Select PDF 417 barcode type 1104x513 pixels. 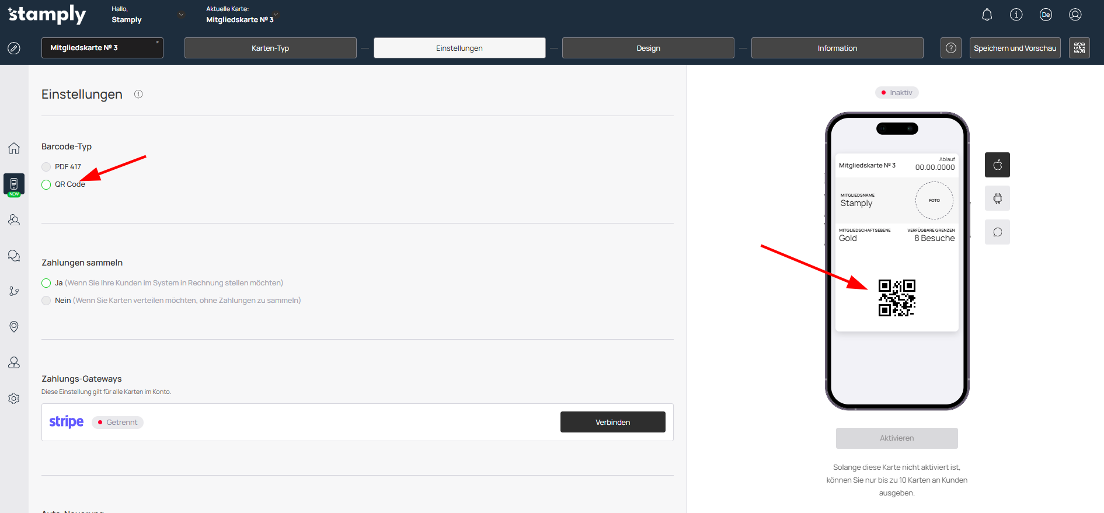click(46, 167)
